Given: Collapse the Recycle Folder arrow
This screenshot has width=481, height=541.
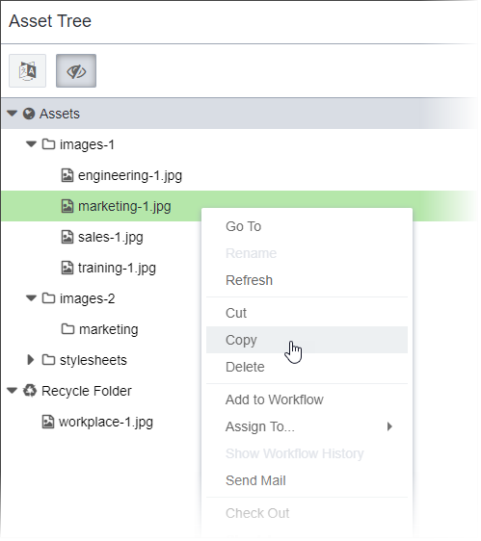Looking at the screenshot, I should click(13, 391).
